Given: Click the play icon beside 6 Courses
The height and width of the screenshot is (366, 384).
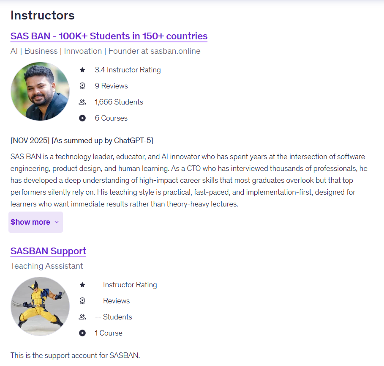Looking at the screenshot, I should tap(82, 118).
